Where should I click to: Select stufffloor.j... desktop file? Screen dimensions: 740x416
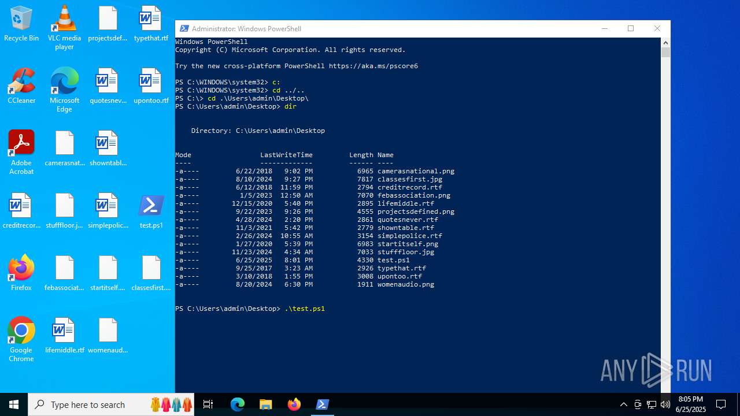(x=64, y=211)
